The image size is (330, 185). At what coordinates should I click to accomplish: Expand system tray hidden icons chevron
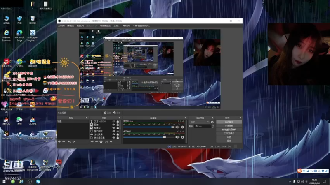point(290,182)
